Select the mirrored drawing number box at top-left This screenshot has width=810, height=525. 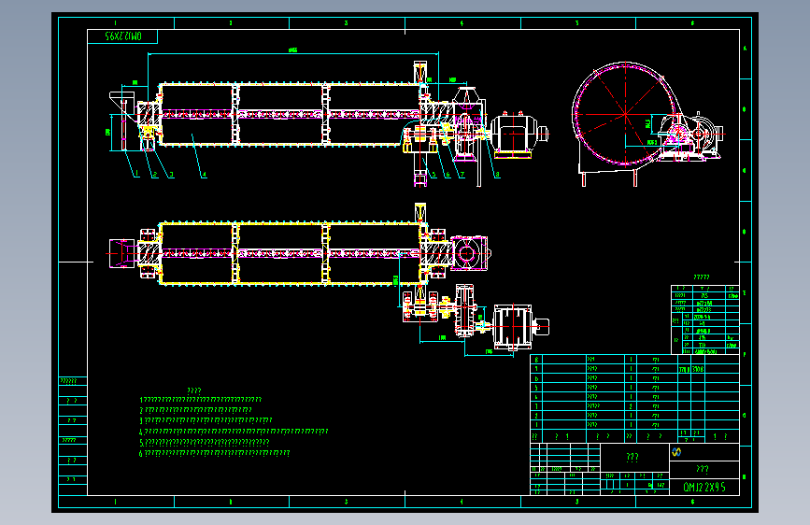tap(122, 36)
